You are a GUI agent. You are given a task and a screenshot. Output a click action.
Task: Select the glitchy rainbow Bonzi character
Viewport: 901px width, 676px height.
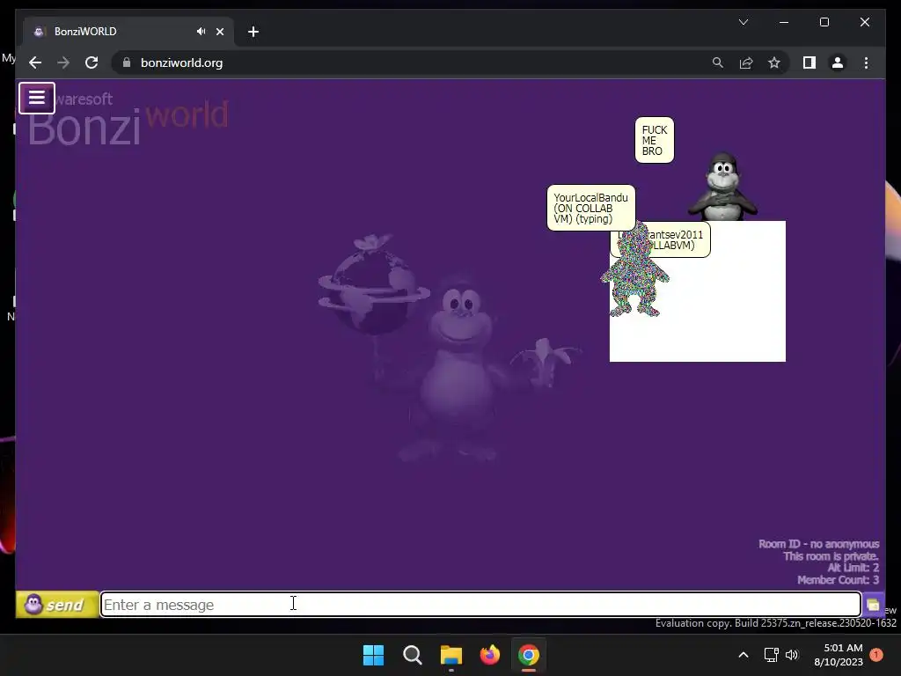tap(634, 271)
